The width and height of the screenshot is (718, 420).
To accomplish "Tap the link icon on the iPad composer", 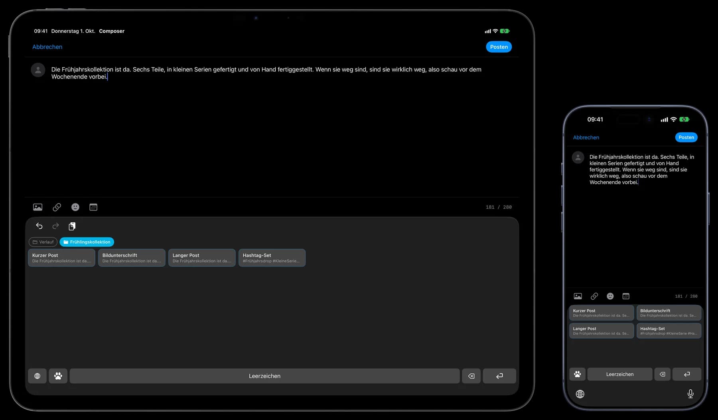I will pos(57,207).
